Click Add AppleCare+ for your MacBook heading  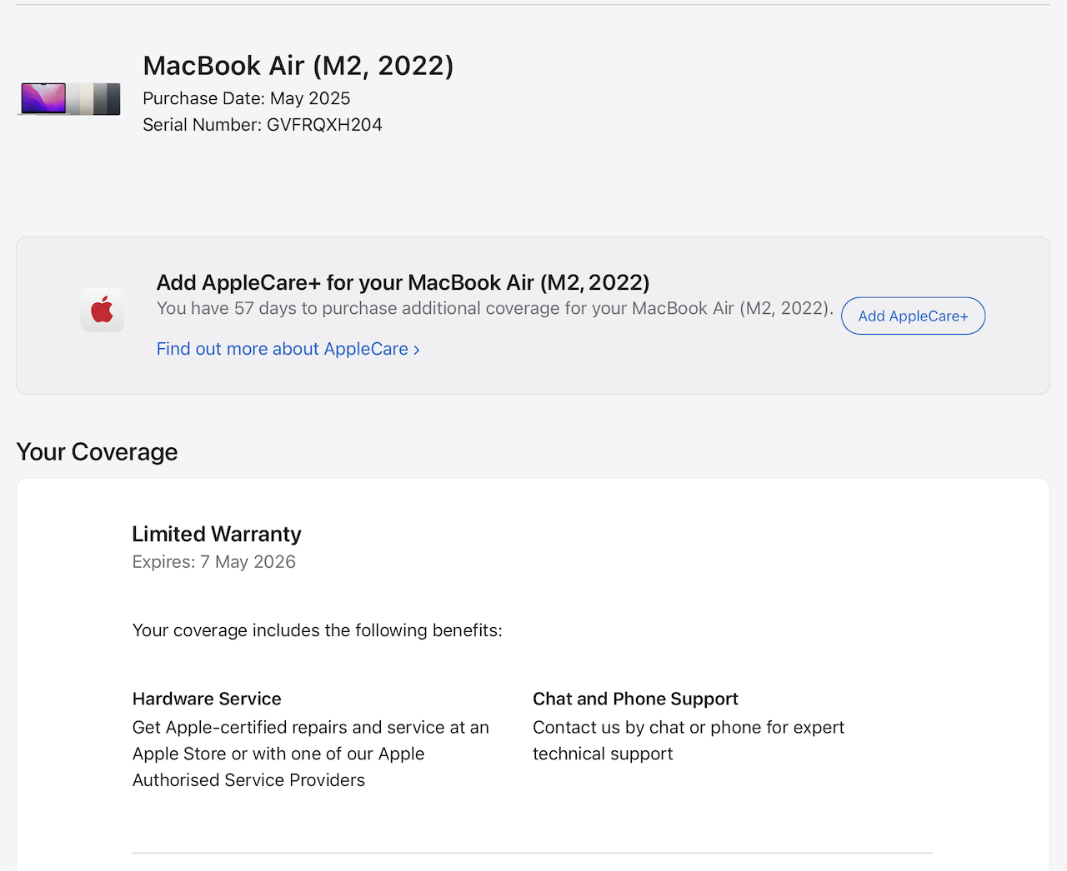(x=403, y=282)
